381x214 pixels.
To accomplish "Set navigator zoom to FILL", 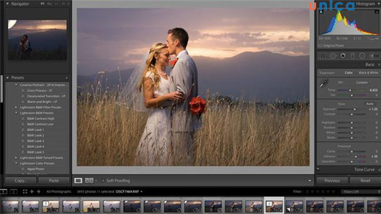I will (x=50, y=4).
